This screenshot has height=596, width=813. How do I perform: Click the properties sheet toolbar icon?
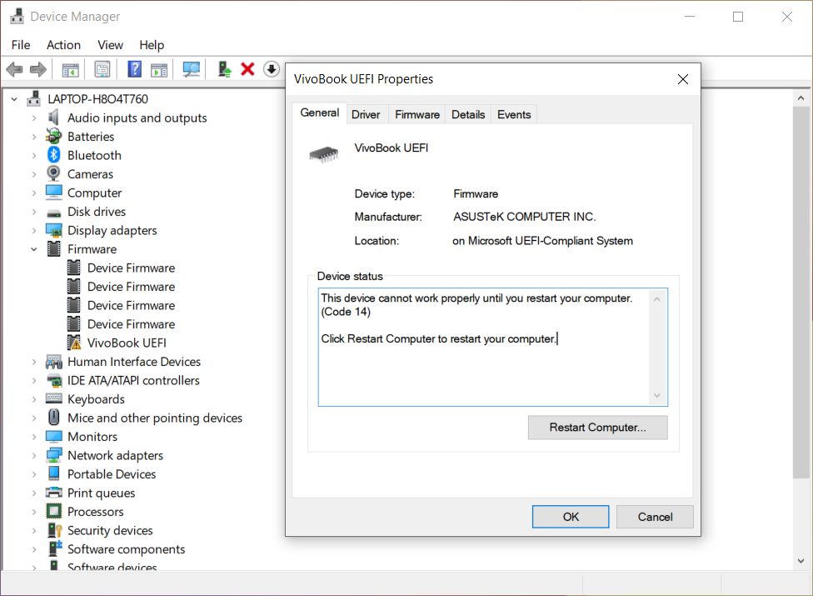point(102,69)
